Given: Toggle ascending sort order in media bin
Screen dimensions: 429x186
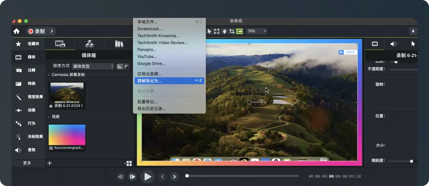Looking at the screenshot, I should tap(120, 66).
